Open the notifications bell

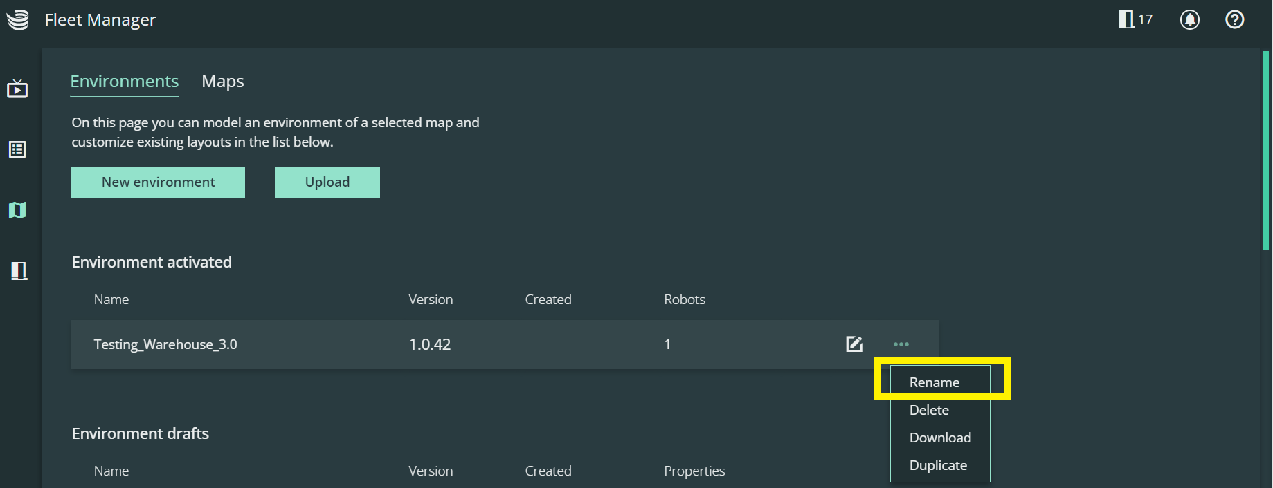click(1189, 19)
